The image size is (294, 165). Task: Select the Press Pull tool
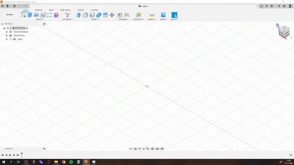click(x=79, y=15)
